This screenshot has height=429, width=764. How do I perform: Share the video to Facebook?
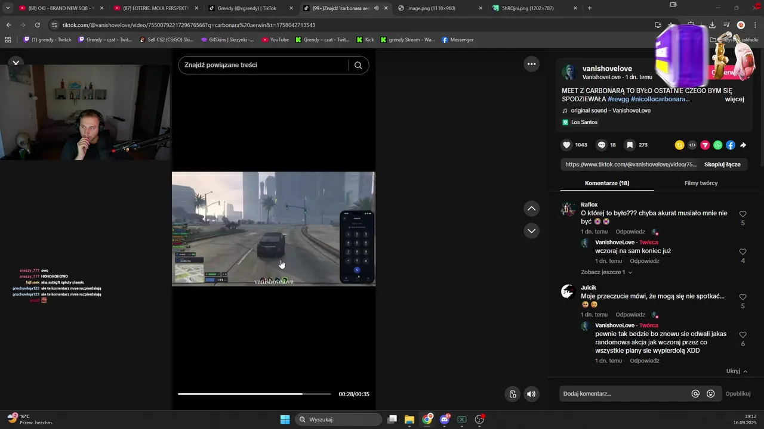(731, 145)
